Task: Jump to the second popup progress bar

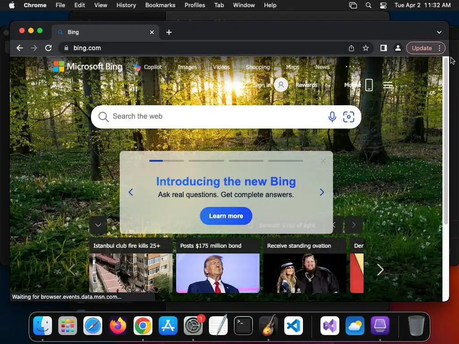Action: (x=206, y=161)
